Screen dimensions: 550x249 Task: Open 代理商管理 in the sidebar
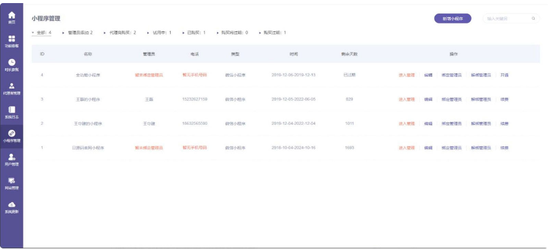12,88
